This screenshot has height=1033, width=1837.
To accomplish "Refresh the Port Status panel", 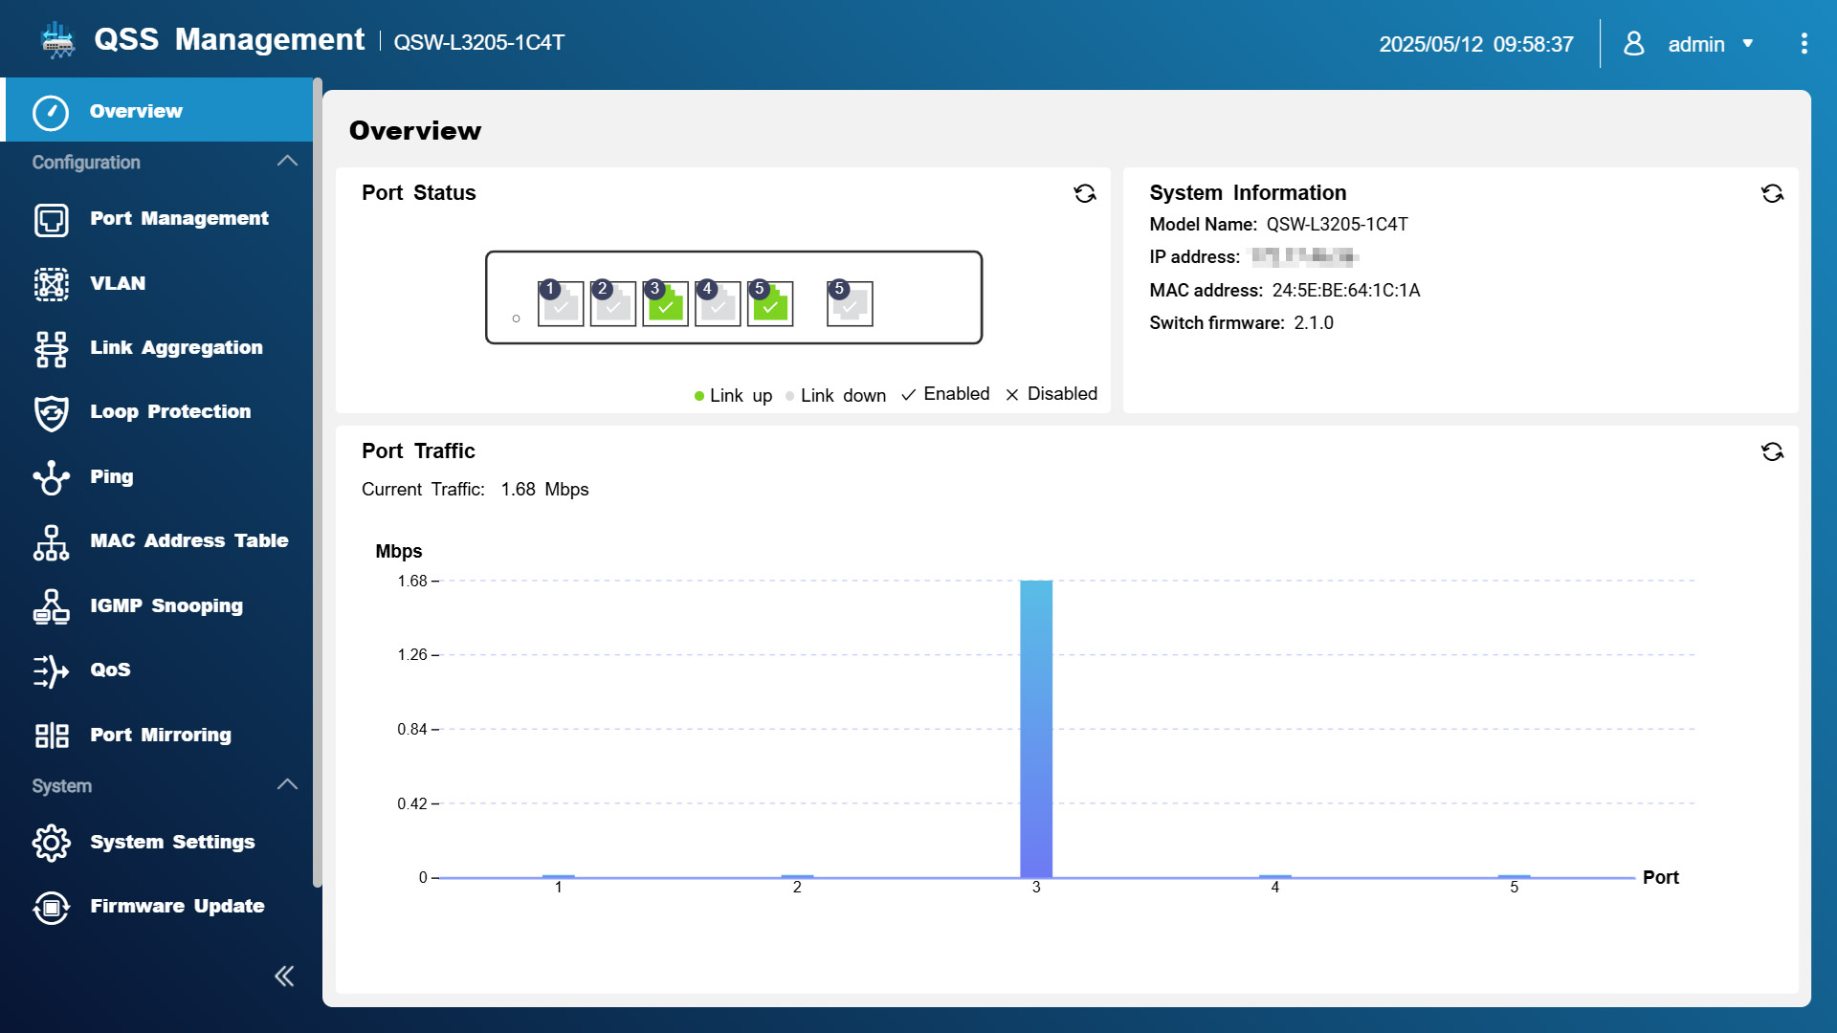I will [1086, 193].
